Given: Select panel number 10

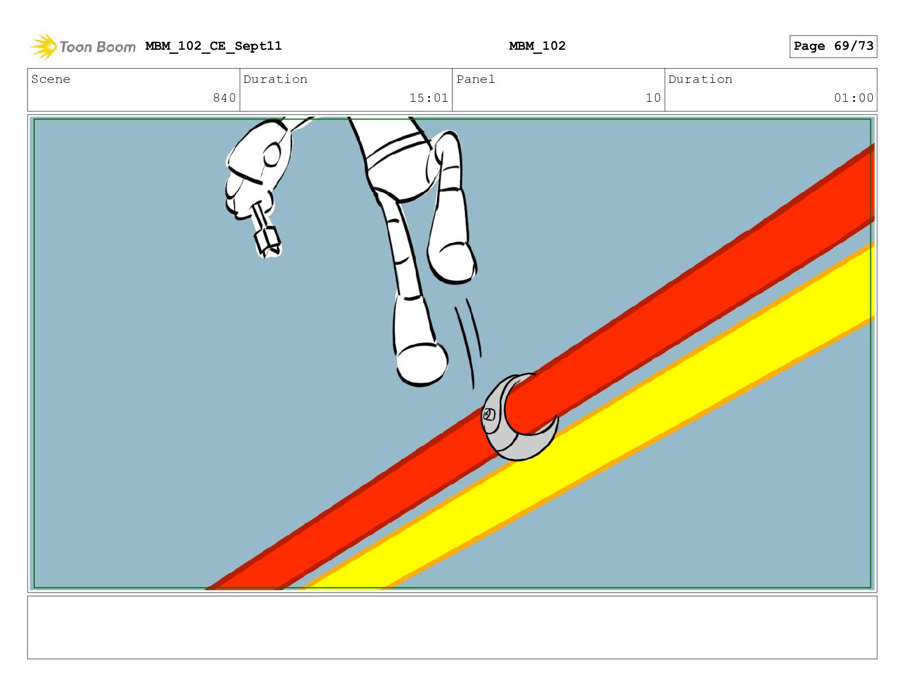Looking at the screenshot, I should coord(653,98).
